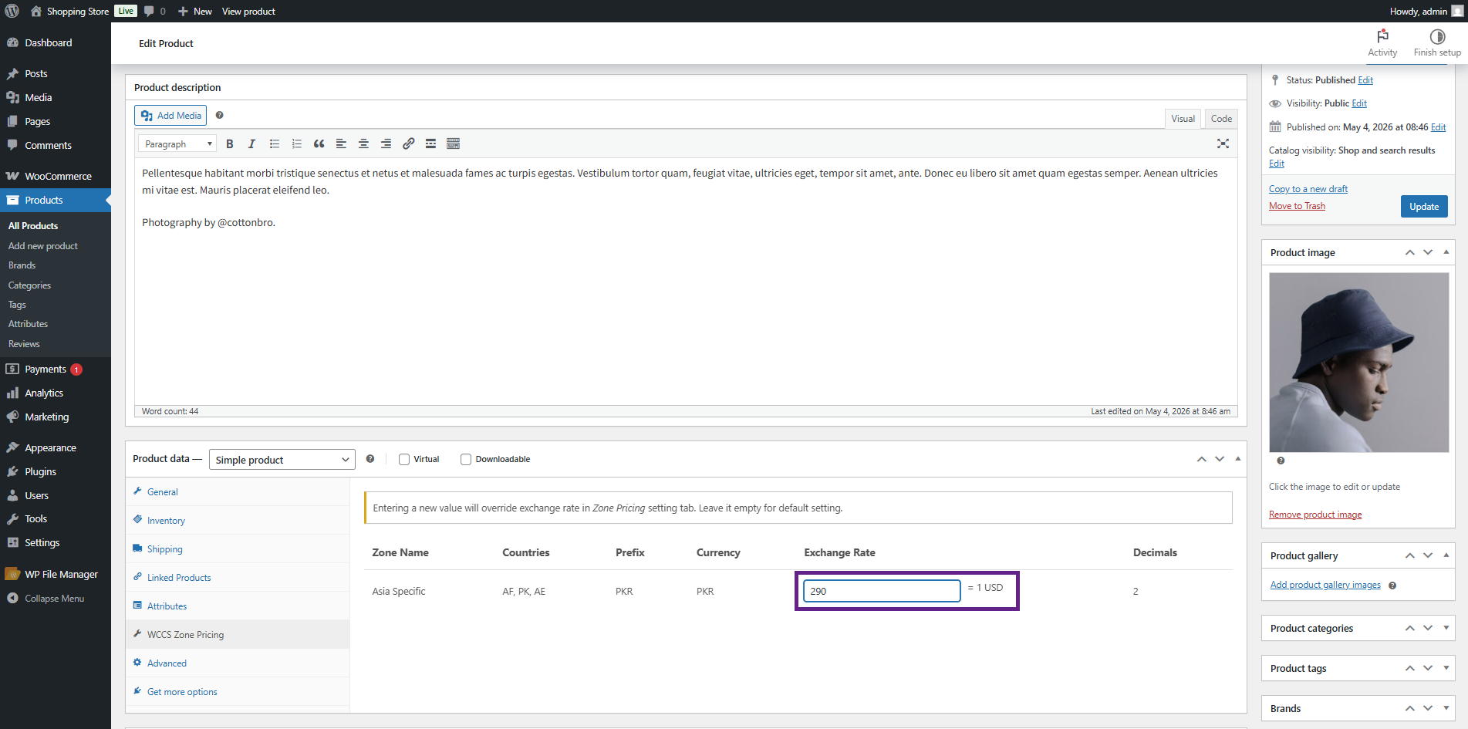The height and width of the screenshot is (729, 1468).
Task: Open WP File Manager
Action: pyautogui.click(x=56, y=574)
